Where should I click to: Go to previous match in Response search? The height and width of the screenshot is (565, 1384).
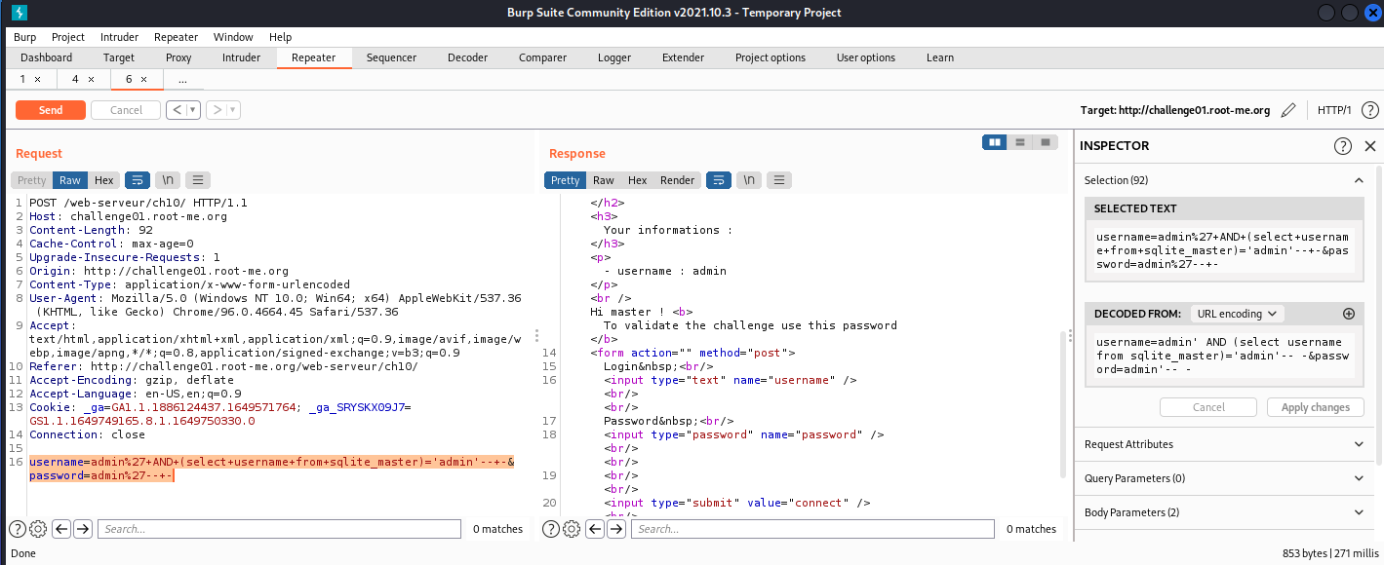tap(595, 529)
